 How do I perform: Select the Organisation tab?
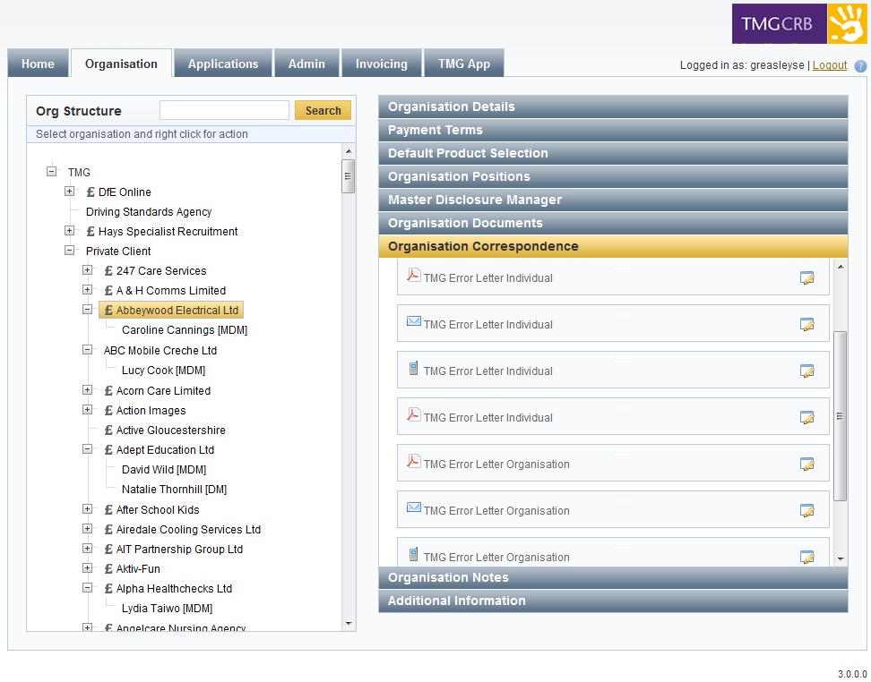[121, 64]
